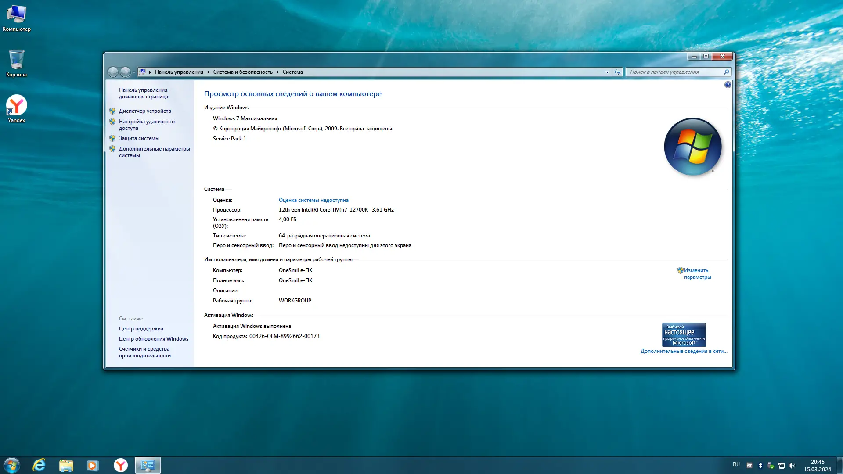This screenshot has height=474, width=843.
Task: Click the volume speaker tray icon
Action: (x=792, y=466)
